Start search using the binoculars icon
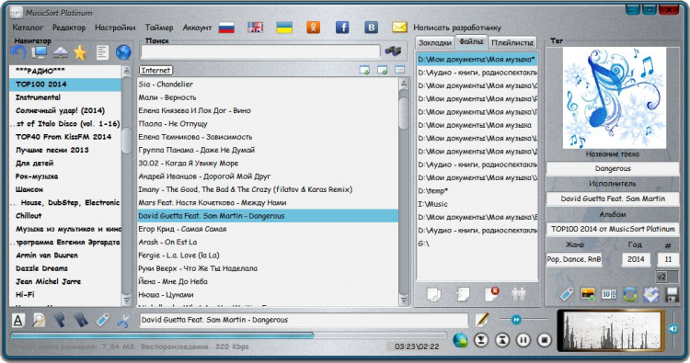 click(x=393, y=51)
